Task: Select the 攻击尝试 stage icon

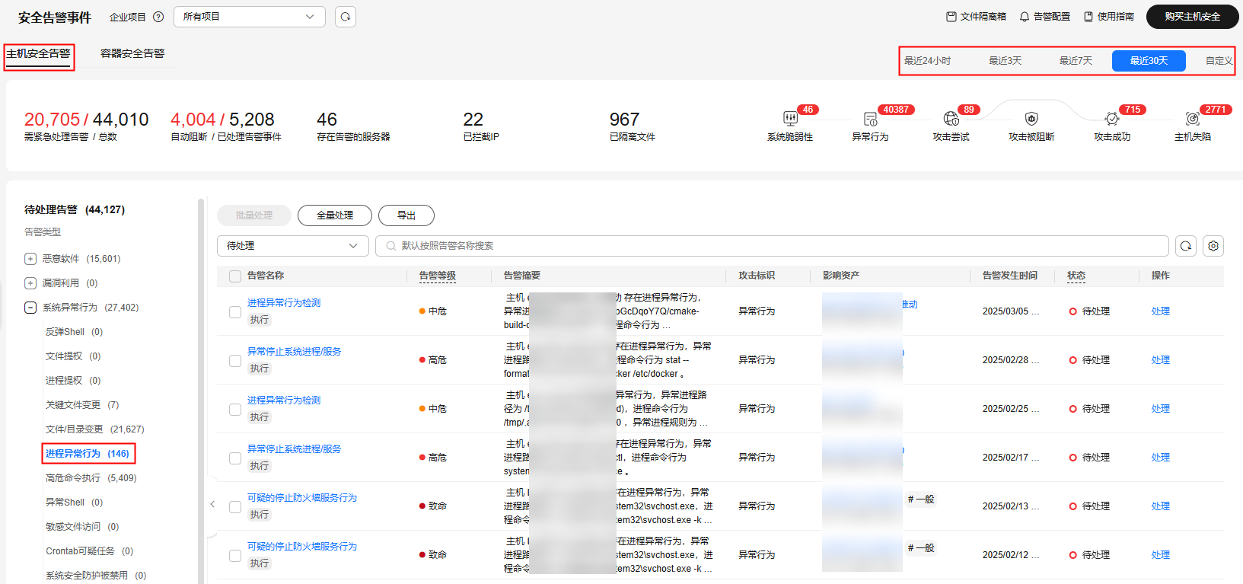Action: [x=951, y=118]
